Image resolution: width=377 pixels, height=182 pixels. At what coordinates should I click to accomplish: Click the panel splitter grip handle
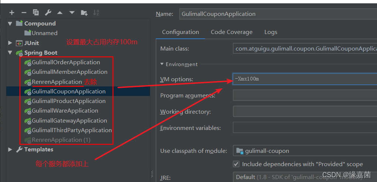pos(152,174)
